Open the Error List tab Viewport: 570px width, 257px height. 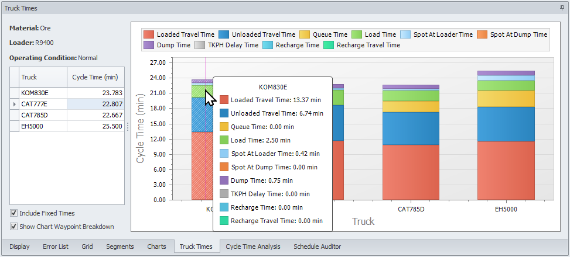point(56,246)
